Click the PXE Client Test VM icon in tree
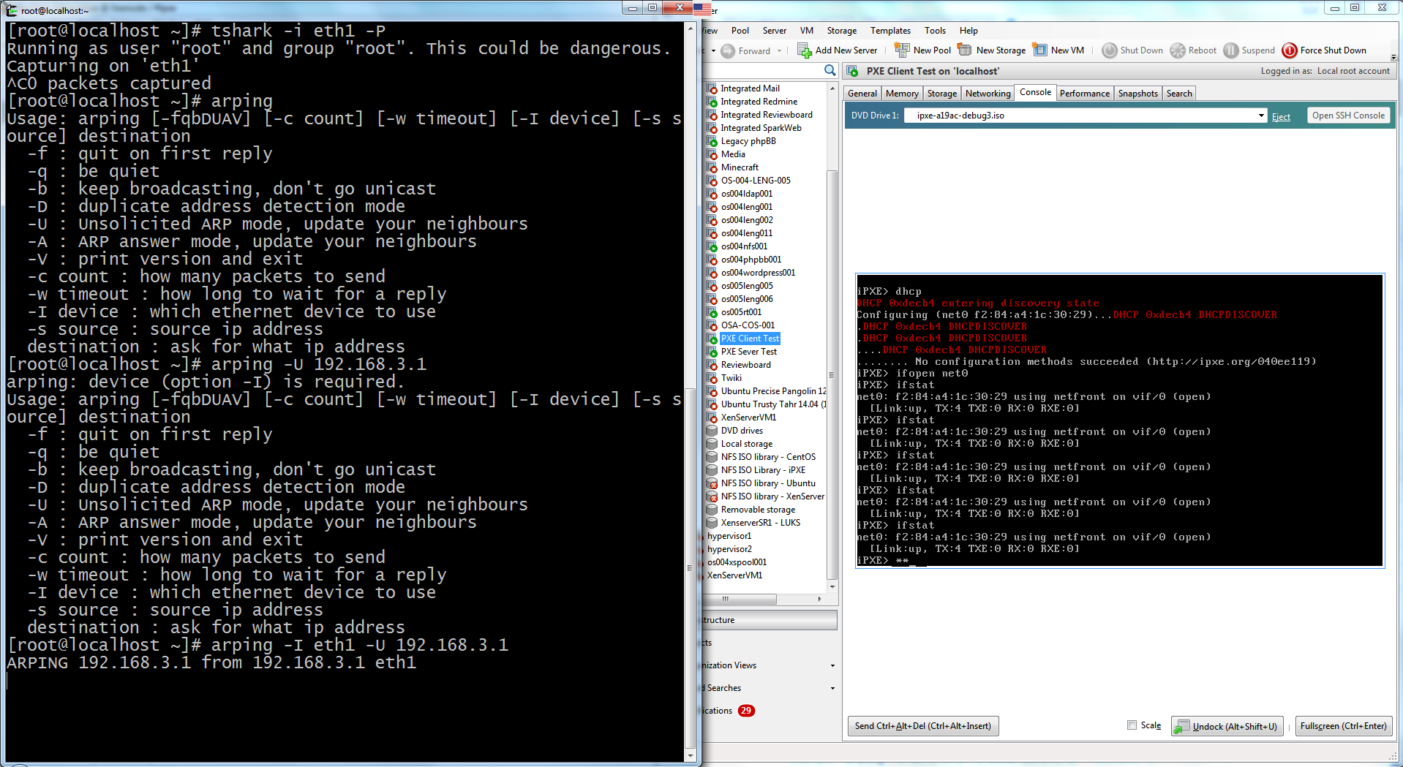Viewport: 1403px width, 767px height. coord(712,339)
